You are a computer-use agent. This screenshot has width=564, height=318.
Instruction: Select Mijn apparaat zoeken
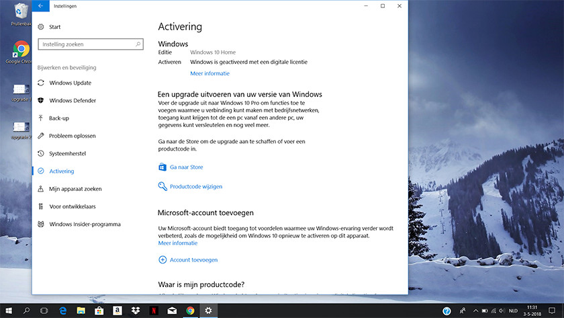(x=75, y=189)
